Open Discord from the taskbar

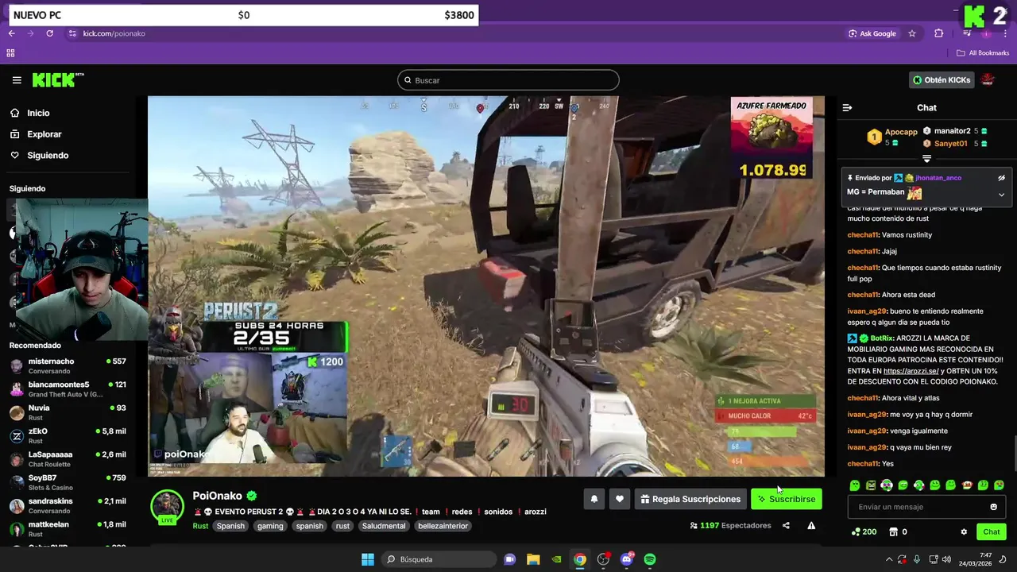coord(627,559)
